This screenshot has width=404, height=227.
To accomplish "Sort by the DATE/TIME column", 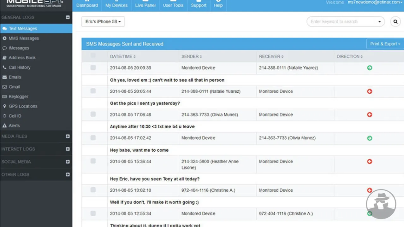I will tap(123, 56).
